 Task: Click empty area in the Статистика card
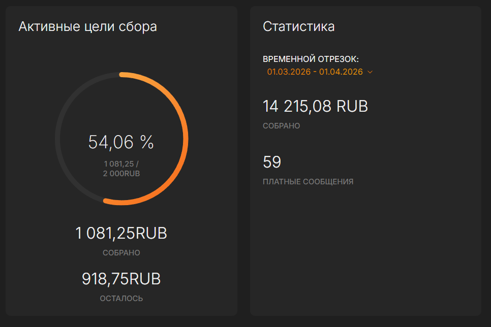pos(365,250)
